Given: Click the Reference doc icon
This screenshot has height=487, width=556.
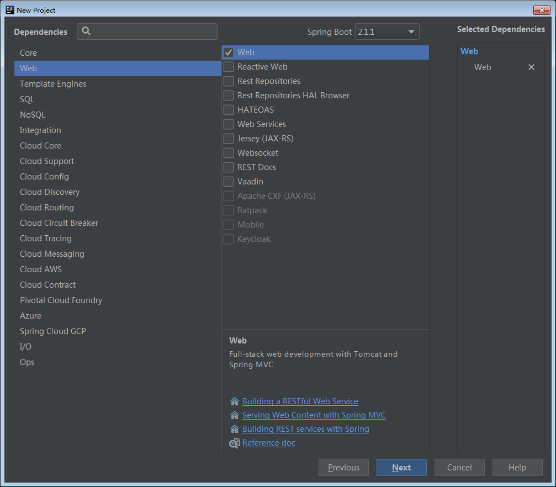Looking at the screenshot, I should pos(235,443).
